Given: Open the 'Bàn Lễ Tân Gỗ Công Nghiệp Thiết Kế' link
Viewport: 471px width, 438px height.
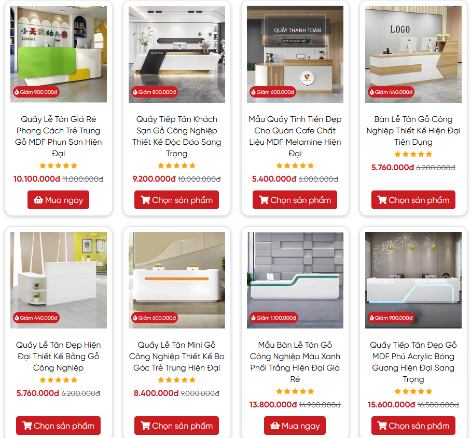Looking at the screenshot, I should (413, 130).
